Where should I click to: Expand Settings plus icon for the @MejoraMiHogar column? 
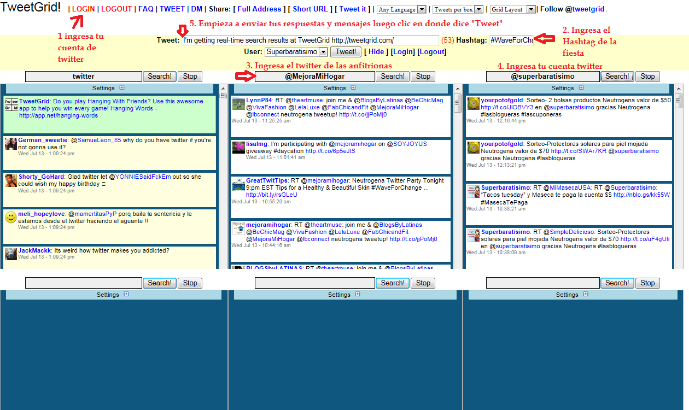coord(353,87)
